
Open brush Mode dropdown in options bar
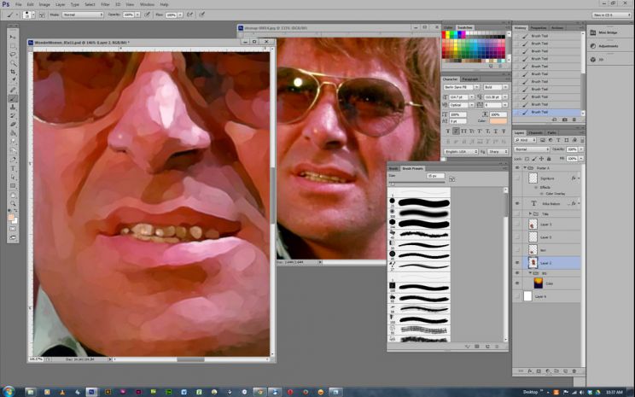coord(83,15)
